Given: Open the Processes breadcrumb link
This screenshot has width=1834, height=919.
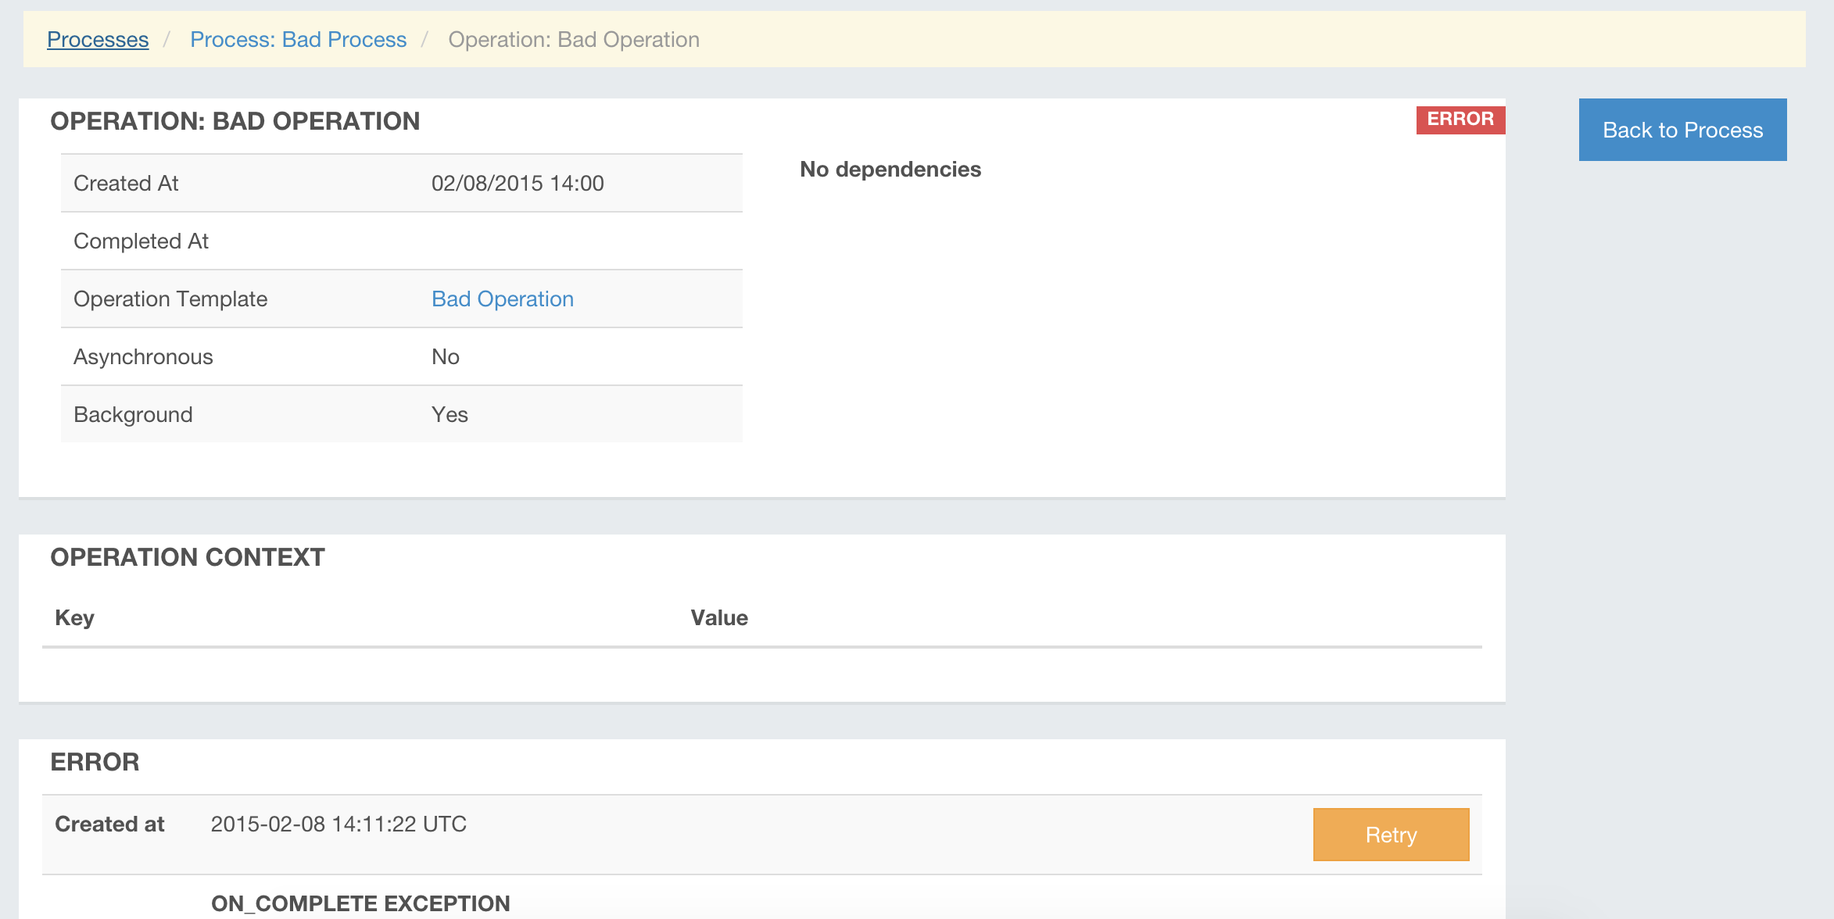Looking at the screenshot, I should point(98,40).
